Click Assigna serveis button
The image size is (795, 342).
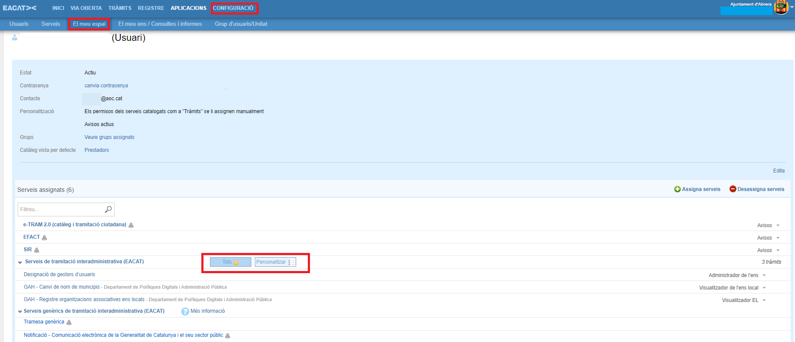tap(697, 189)
